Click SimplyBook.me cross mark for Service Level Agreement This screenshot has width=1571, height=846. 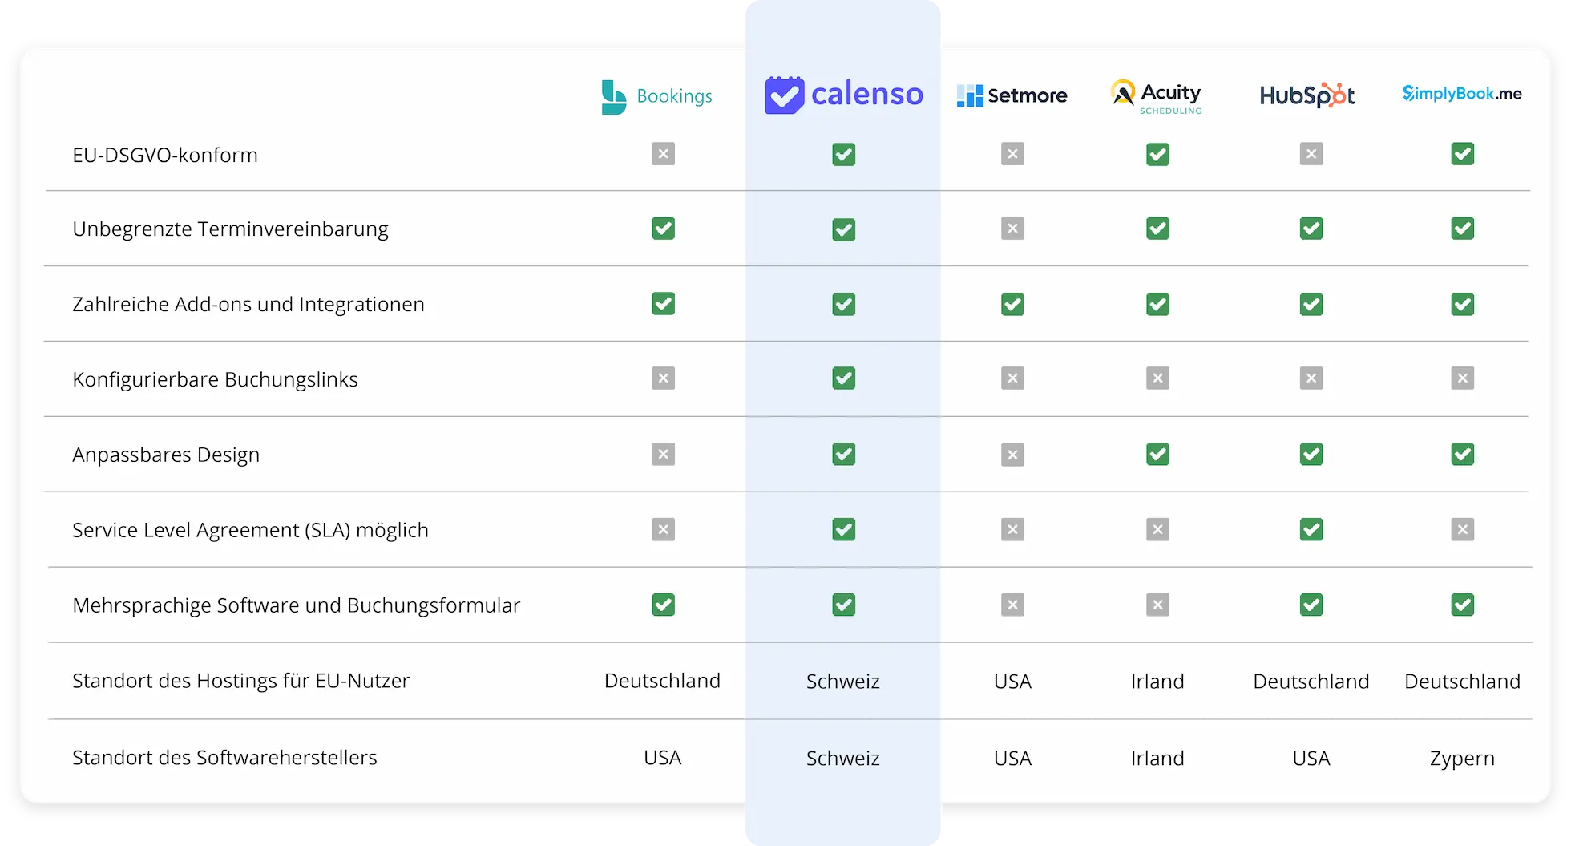[1462, 529]
